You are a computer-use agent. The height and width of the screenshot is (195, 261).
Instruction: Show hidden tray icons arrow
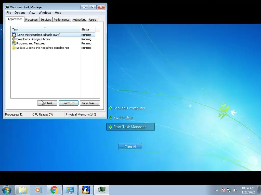(217, 190)
